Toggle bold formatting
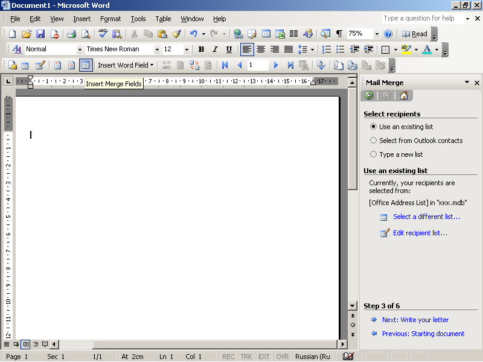Viewport: 483px width, 362px height. click(x=202, y=49)
